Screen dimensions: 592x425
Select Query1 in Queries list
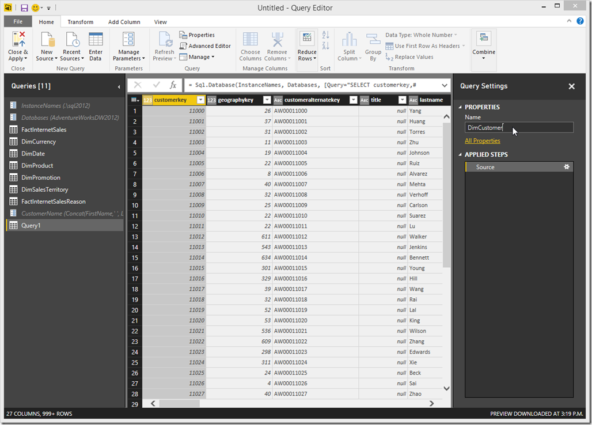[64, 225]
